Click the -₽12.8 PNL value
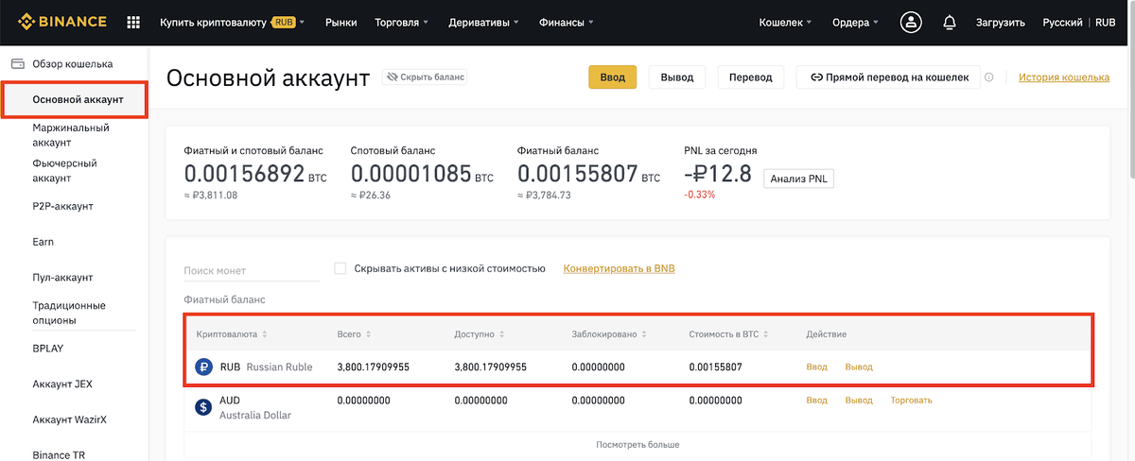 [x=718, y=174]
